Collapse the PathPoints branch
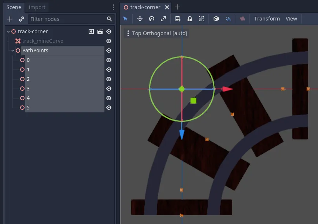The height and width of the screenshot is (224, 318). 12,51
